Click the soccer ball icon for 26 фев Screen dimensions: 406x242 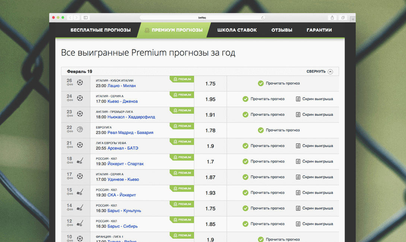tap(80, 82)
